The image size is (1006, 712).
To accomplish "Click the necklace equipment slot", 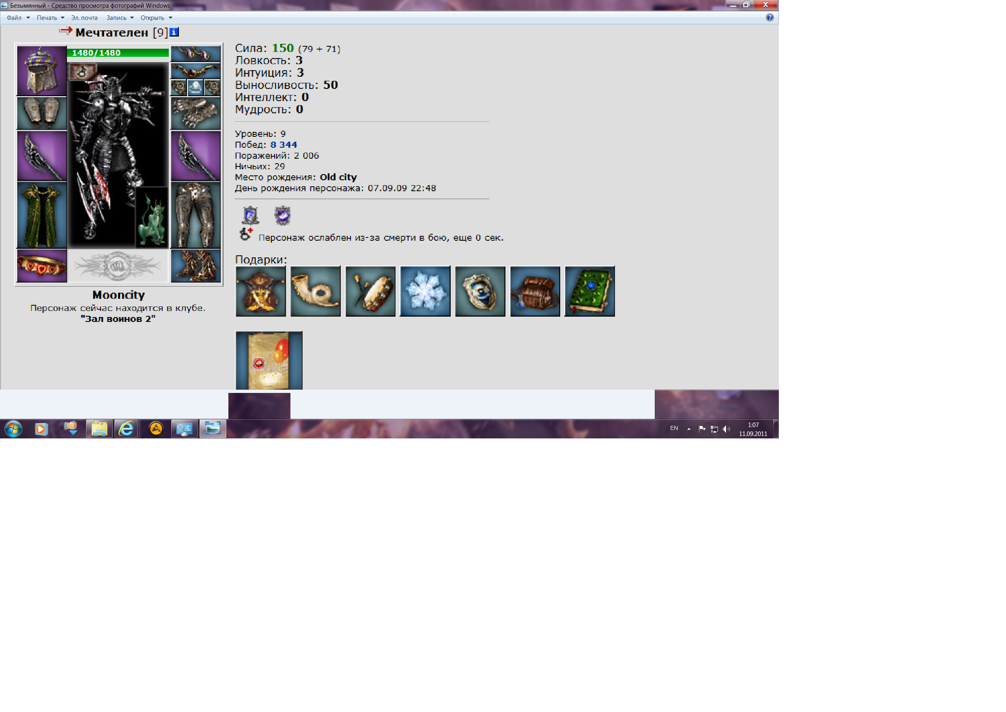I will (x=196, y=71).
